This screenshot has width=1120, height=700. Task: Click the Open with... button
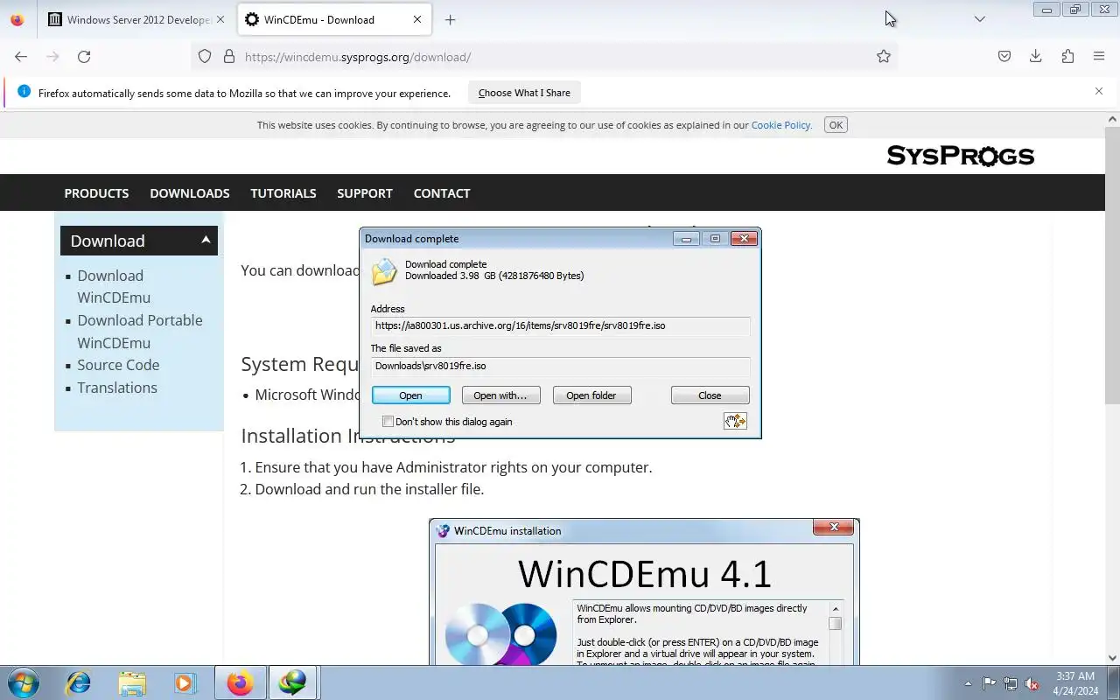[x=500, y=395]
